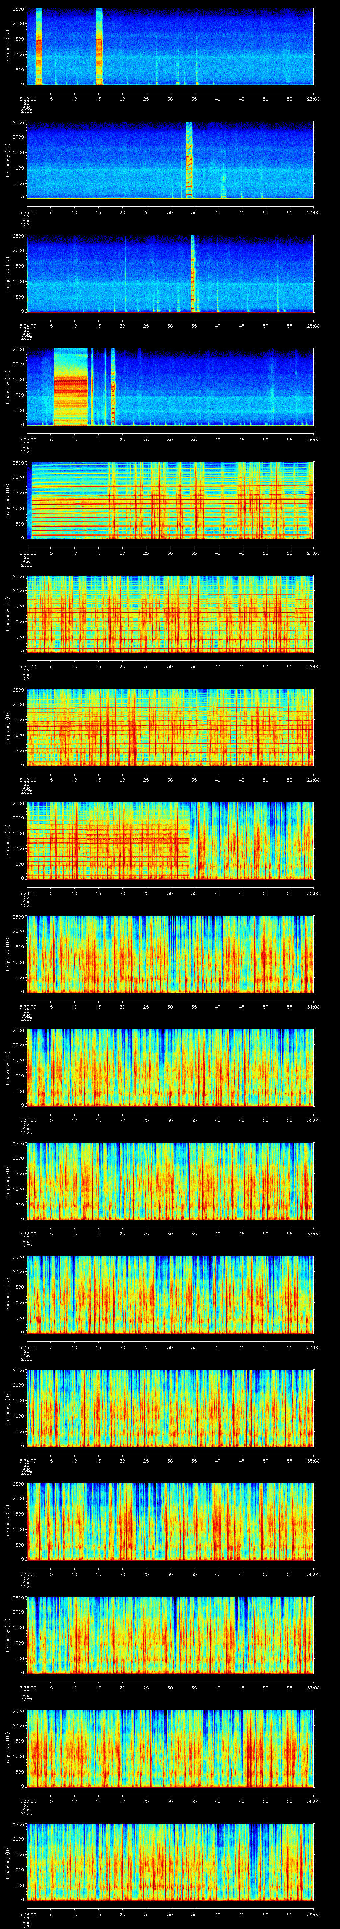
Task: Click the '5:33:00' start time label
Action: tap(27, 1347)
